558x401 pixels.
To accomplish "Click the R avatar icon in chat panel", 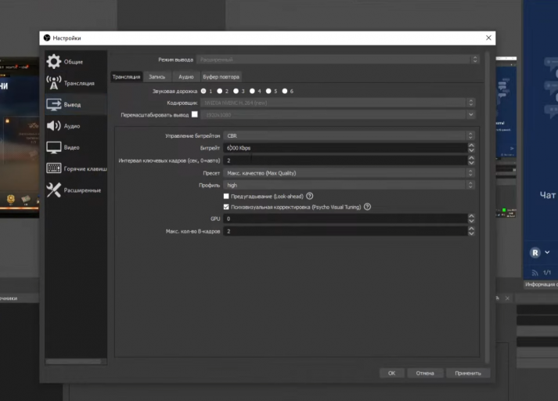I will click(535, 252).
